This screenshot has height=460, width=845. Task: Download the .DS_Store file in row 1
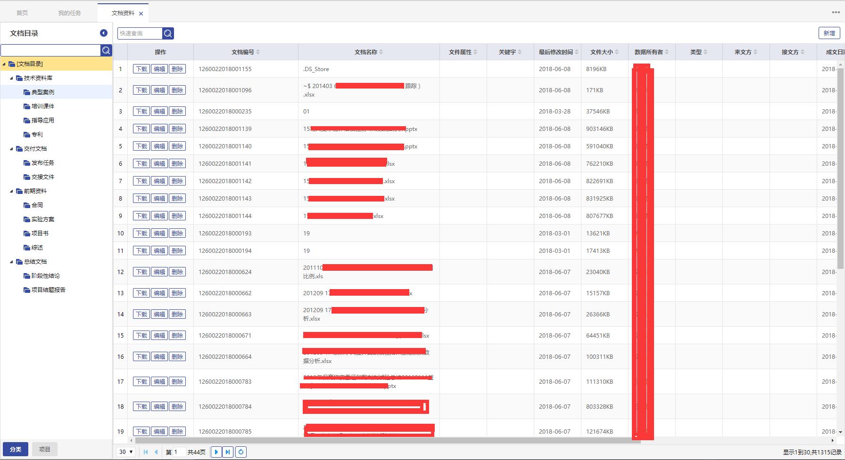[x=141, y=69]
